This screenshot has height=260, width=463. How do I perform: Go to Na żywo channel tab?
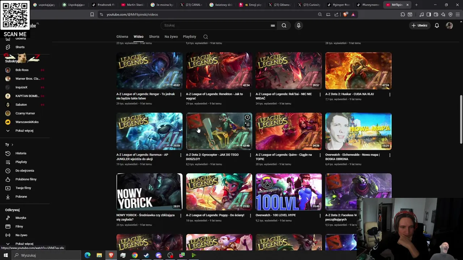[171, 36]
